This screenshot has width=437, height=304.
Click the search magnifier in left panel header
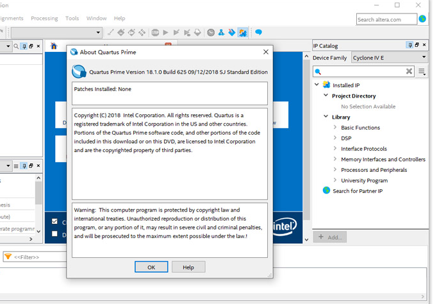point(16,46)
